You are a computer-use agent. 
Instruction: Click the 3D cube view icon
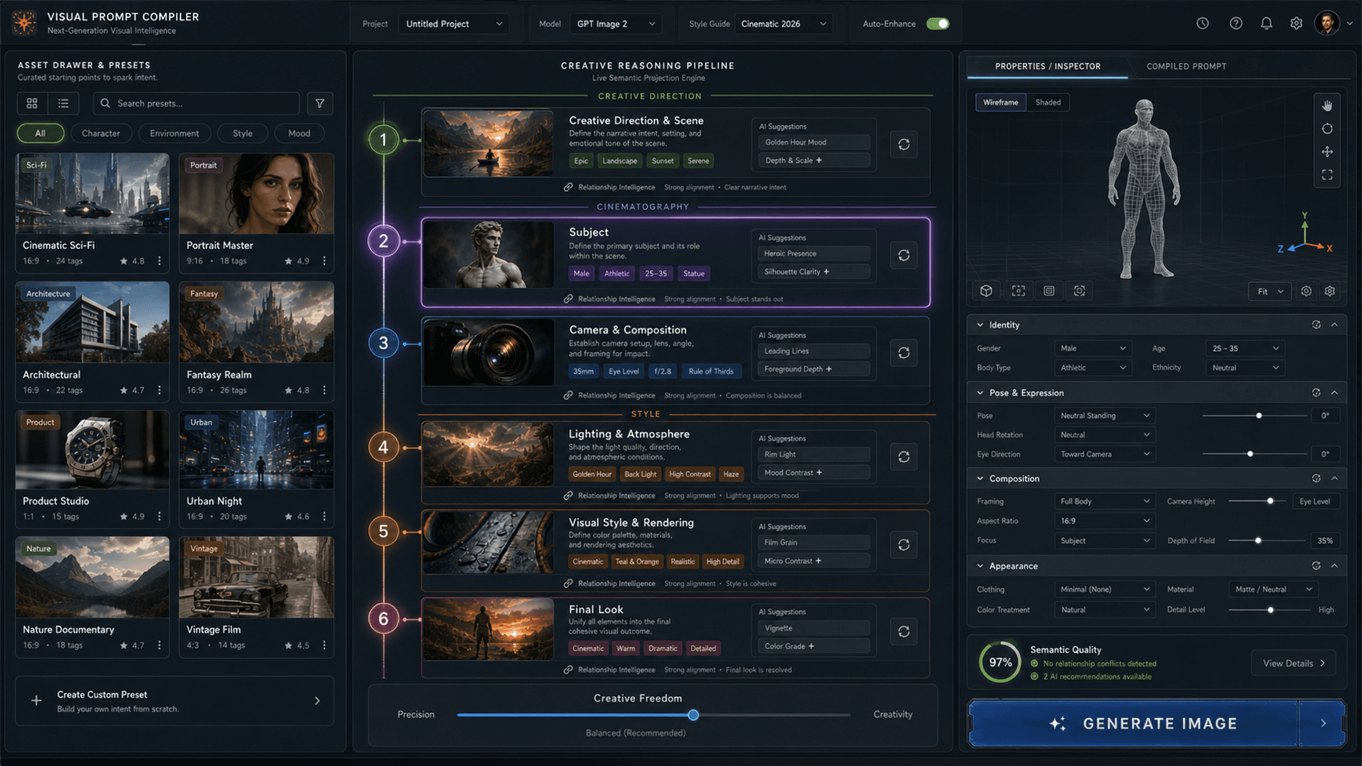[x=986, y=291]
